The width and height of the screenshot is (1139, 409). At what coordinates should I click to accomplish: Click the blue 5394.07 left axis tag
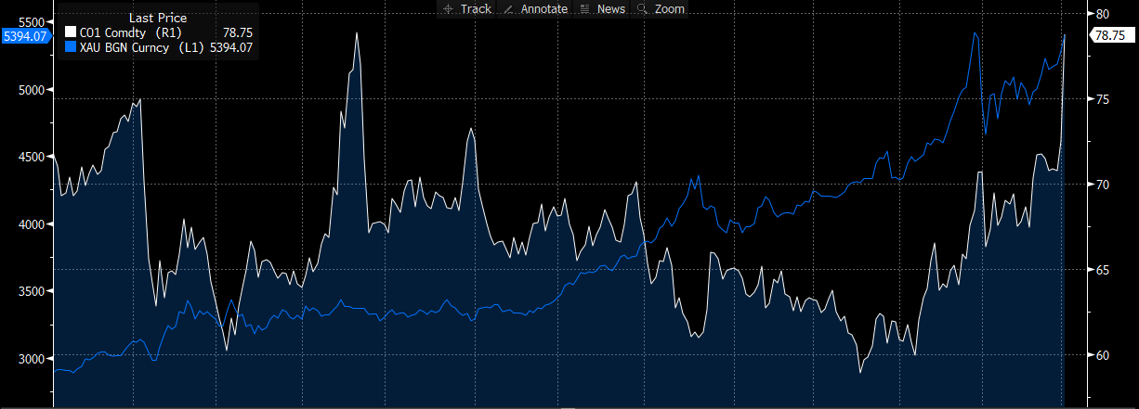coord(25,37)
